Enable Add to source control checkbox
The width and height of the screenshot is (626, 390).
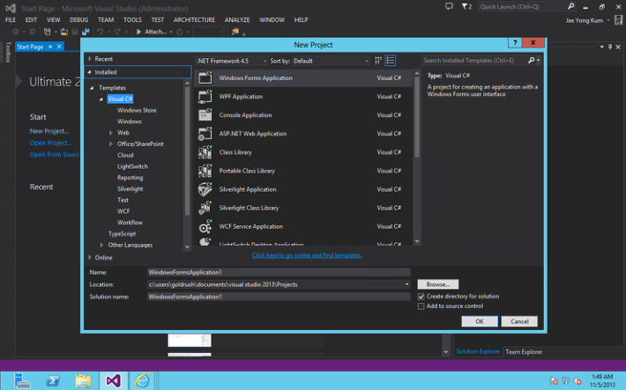click(x=421, y=306)
